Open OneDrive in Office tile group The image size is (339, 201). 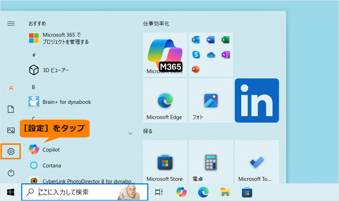[x=211, y=55]
